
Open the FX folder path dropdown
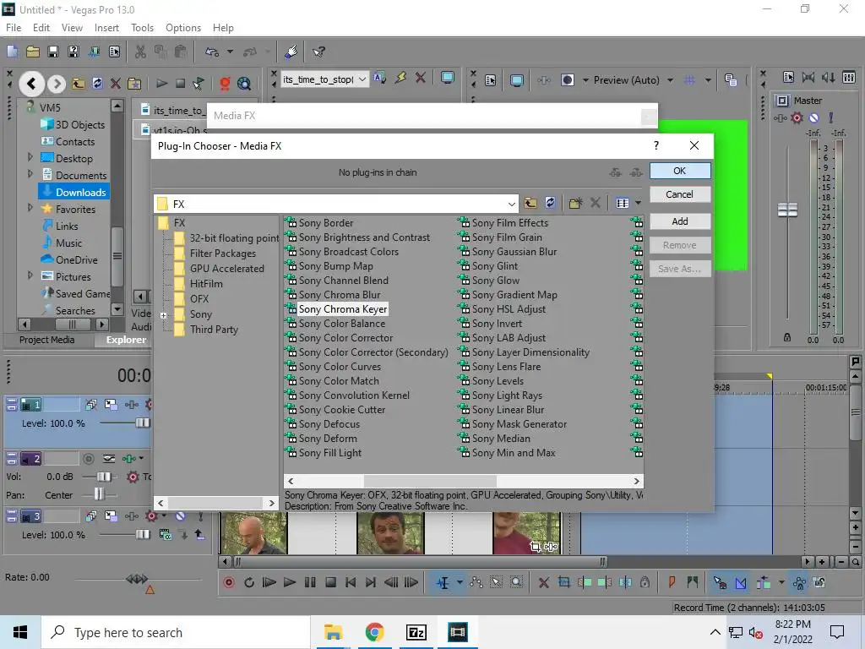(x=511, y=204)
